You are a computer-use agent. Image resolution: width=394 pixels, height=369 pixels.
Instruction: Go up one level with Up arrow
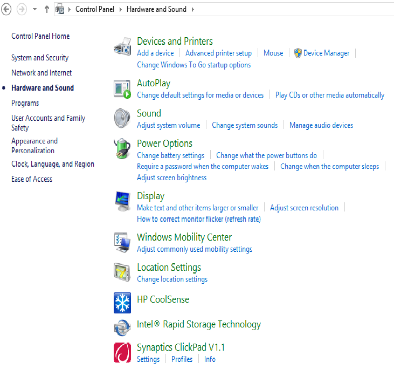[47, 9]
